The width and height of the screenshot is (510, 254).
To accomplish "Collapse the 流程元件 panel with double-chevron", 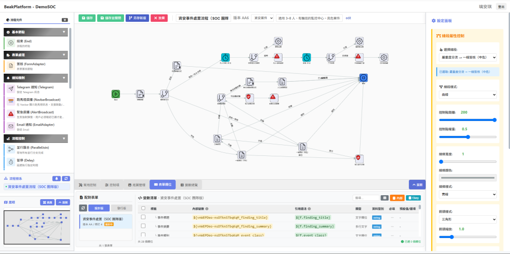I will 65,20.
